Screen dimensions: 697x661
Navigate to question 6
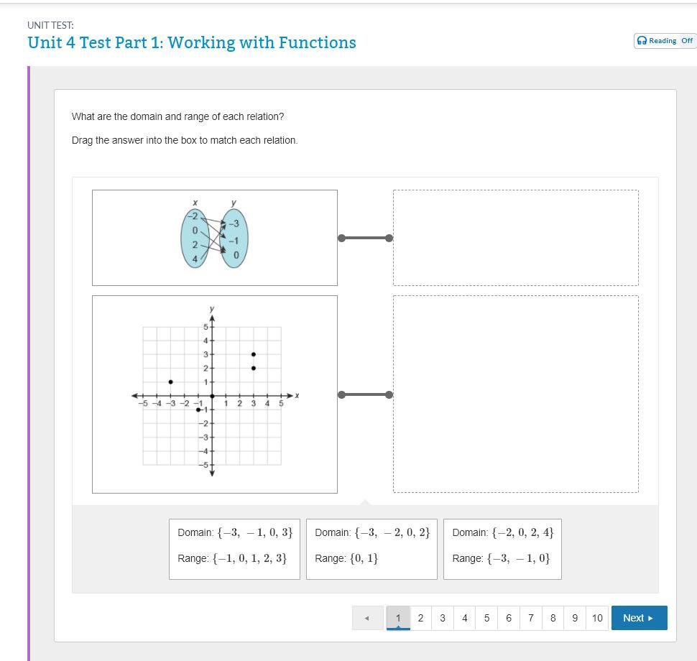(x=509, y=618)
